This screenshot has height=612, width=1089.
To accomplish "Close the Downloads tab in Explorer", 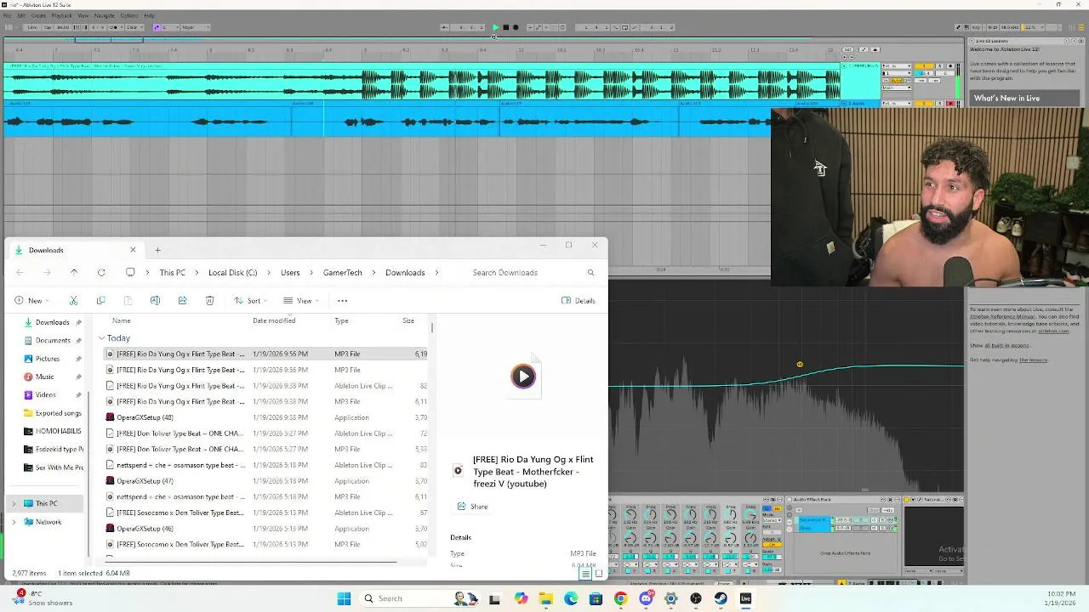I will (x=133, y=250).
